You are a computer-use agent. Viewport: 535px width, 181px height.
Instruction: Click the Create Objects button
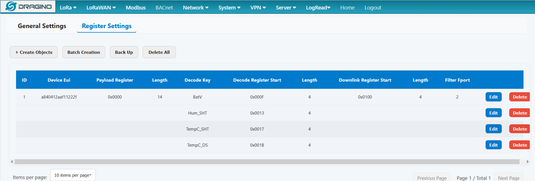34,52
